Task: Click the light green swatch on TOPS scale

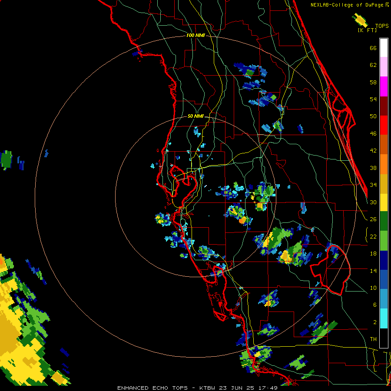Action: pos(384,241)
